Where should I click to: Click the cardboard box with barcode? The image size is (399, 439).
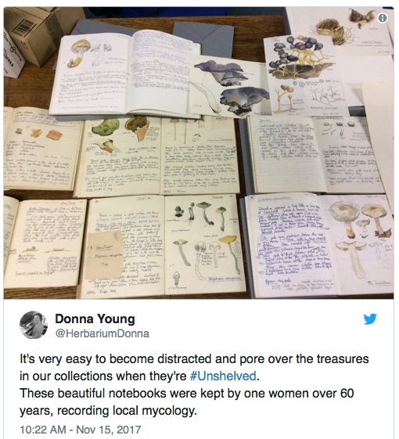tap(34, 31)
